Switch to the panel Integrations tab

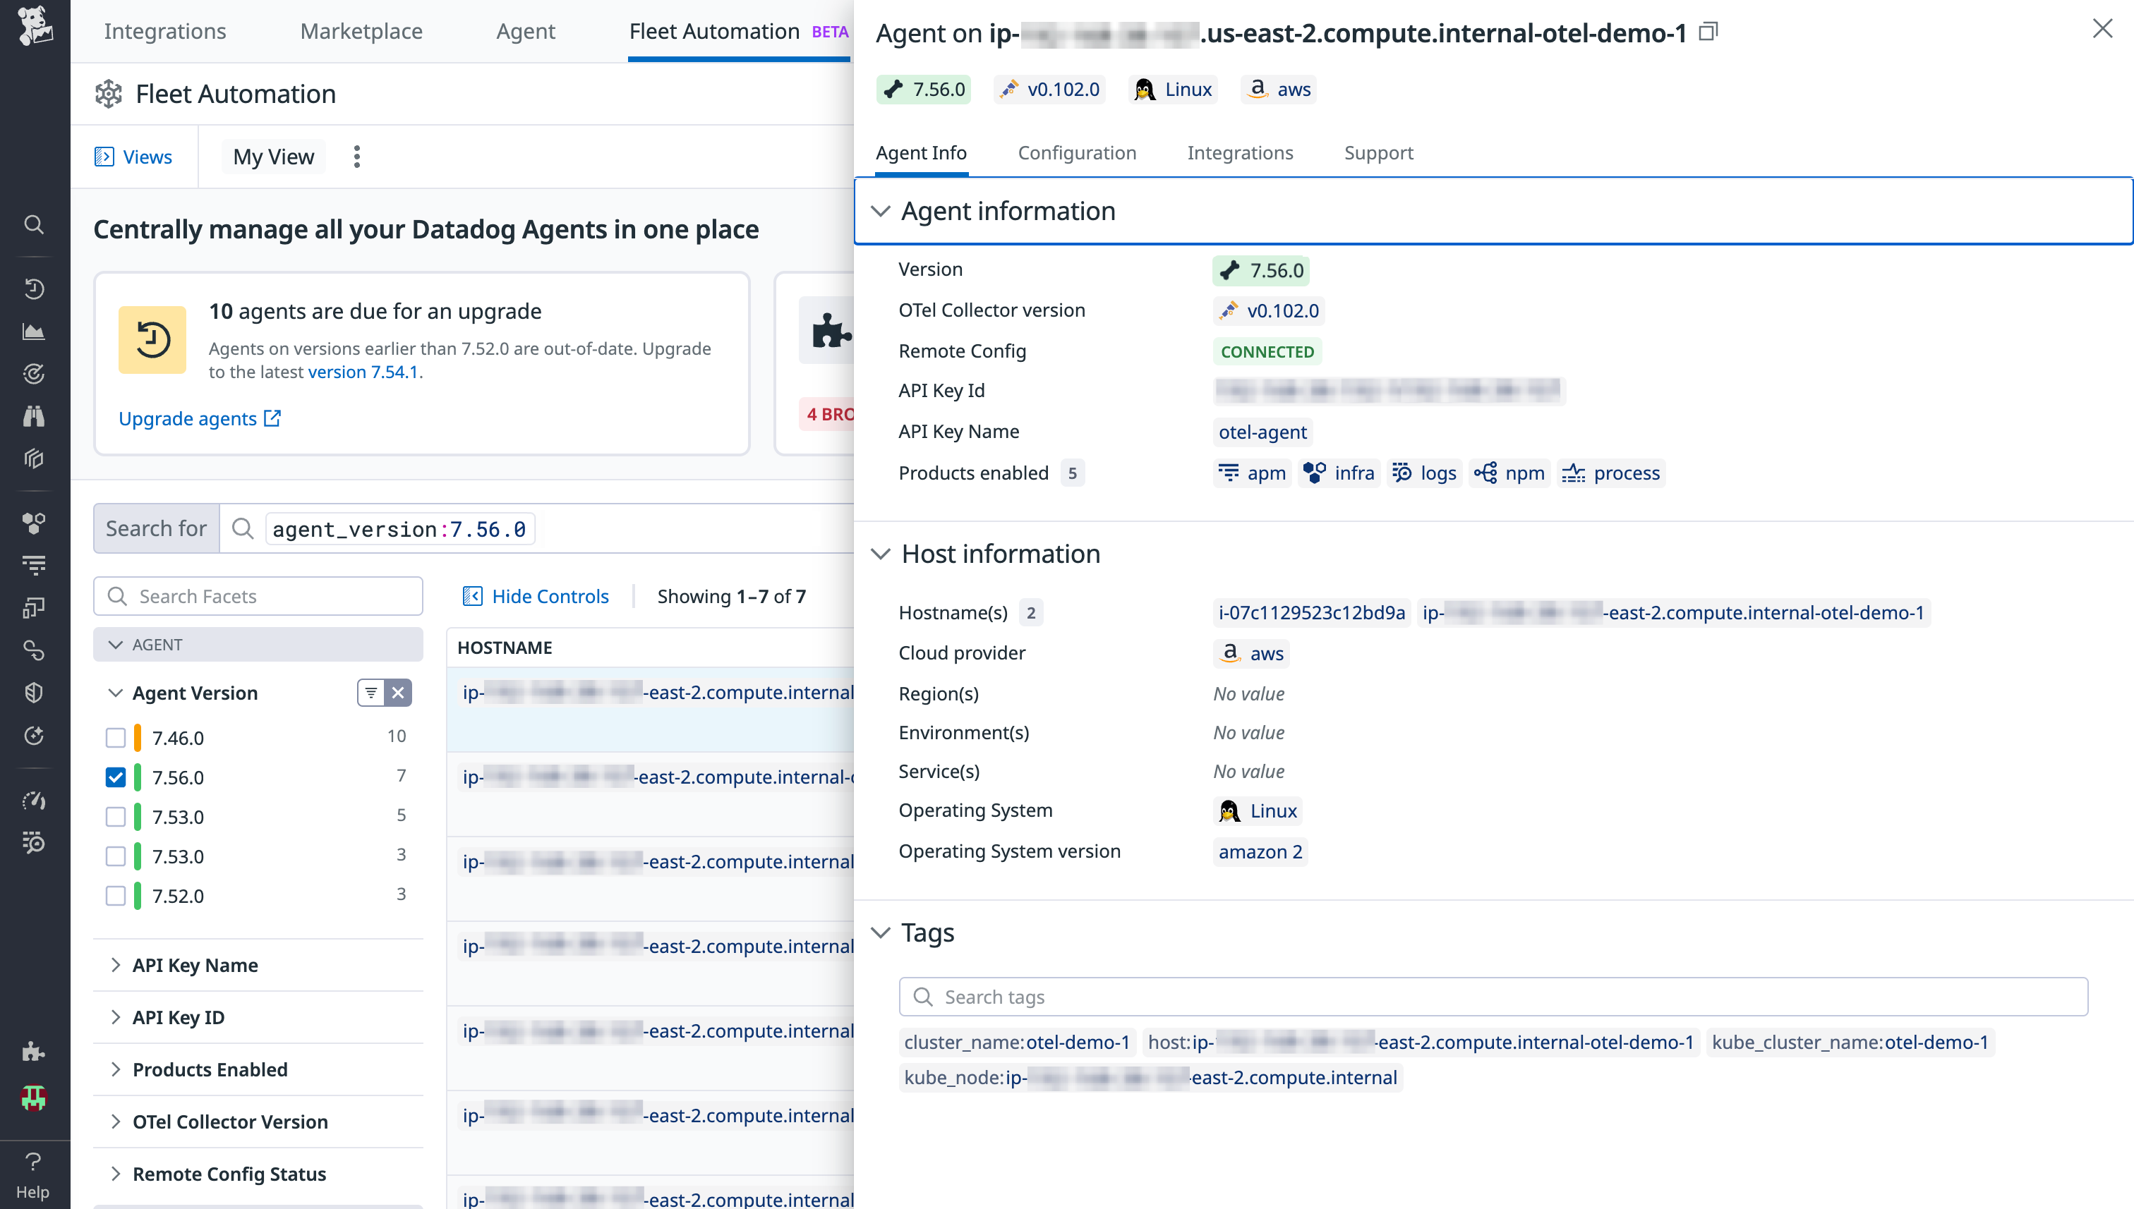pyautogui.click(x=1240, y=153)
